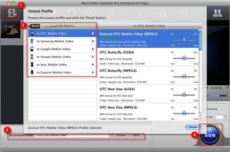Click the Acer phone icon
Image resolution: width=230 pixels, height=152 pixels.
(x=32, y=64)
